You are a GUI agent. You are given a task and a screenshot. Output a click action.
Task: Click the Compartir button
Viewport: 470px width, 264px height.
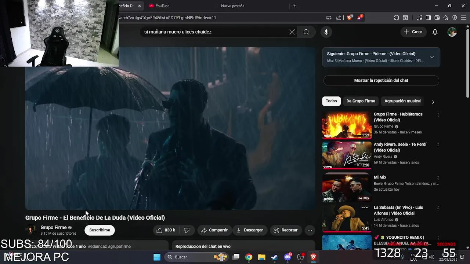214,230
